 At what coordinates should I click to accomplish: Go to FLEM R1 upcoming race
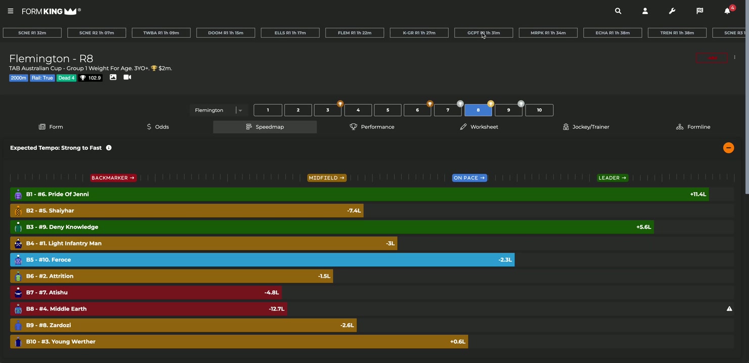(x=354, y=33)
